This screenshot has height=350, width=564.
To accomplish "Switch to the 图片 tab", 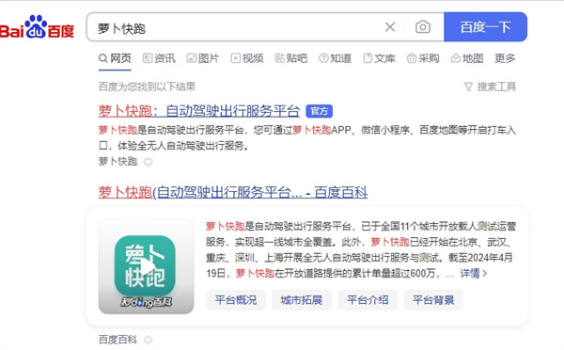I will [x=203, y=58].
